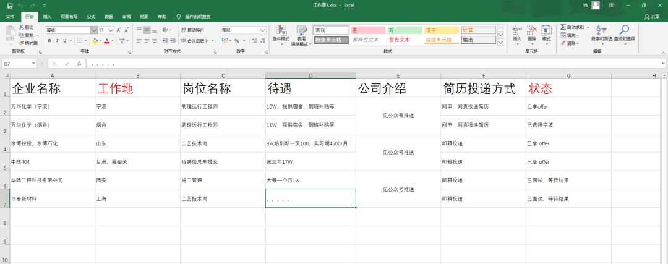Switch to the Insert (插入) tab
This screenshot has width=668, height=264.
(x=47, y=17)
